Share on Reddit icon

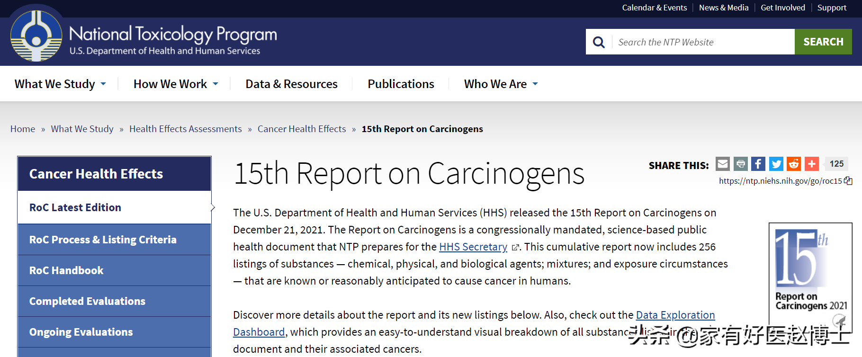click(x=794, y=164)
